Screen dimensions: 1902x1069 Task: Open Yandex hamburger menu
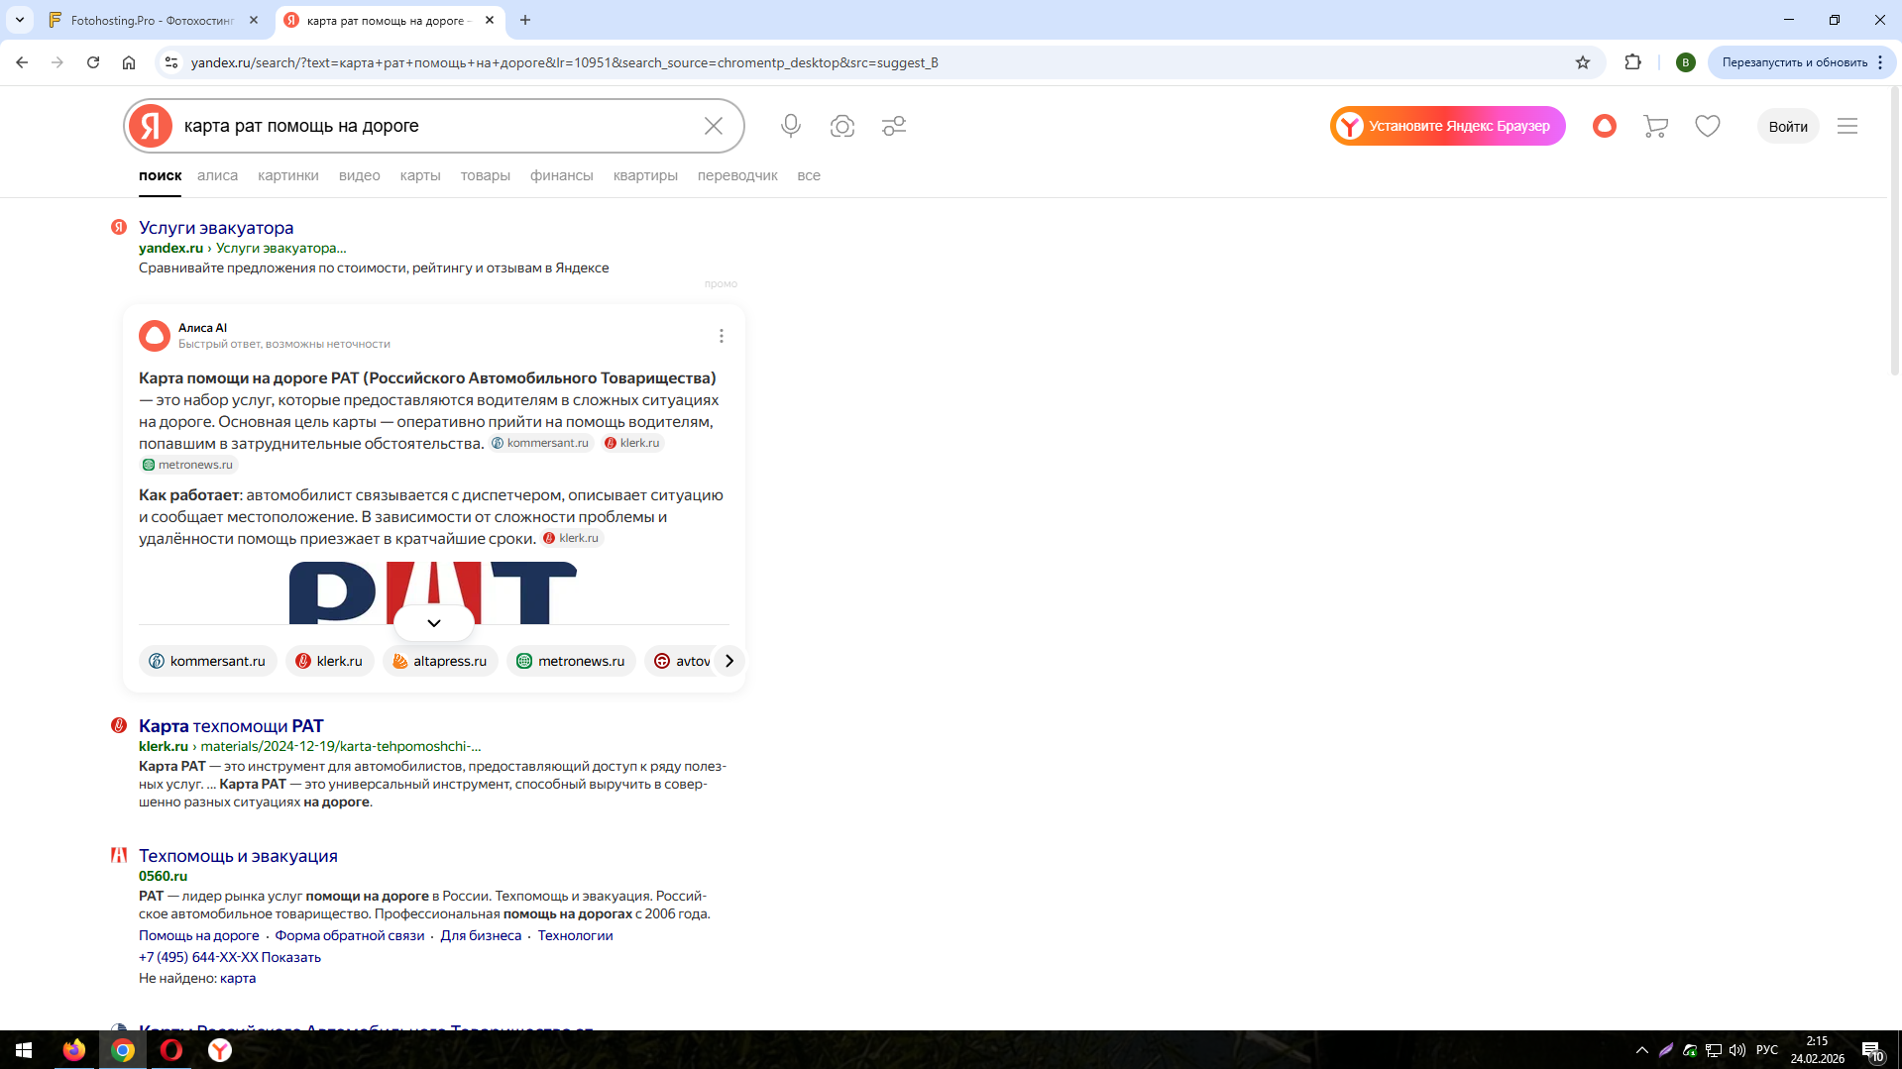click(1847, 126)
